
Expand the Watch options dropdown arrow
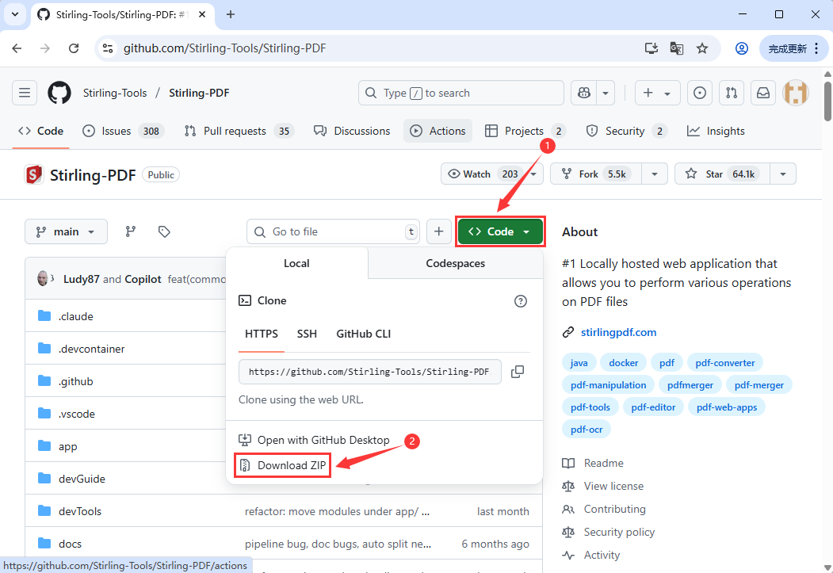click(533, 174)
